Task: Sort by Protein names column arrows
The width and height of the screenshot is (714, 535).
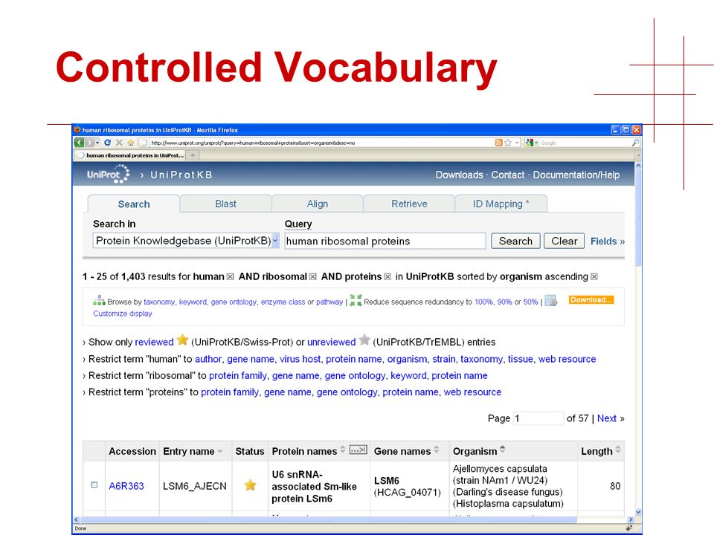Action: pyautogui.click(x=343, y=450)
